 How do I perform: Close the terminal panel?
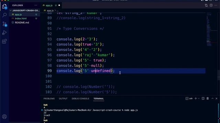pyautogui.click(x=217, y=98)
